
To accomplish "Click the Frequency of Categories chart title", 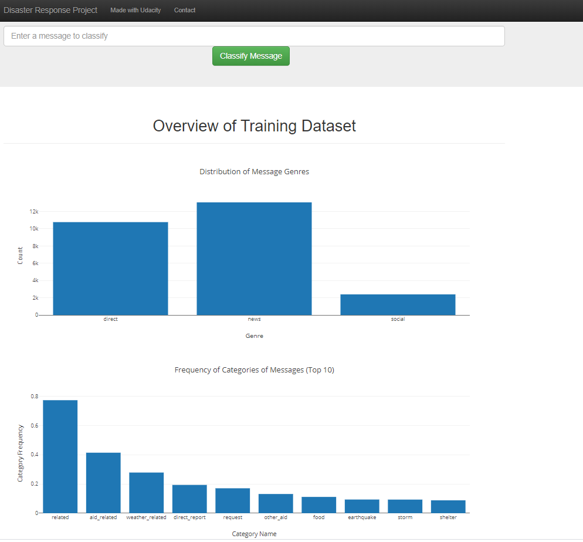I will 255,370.
